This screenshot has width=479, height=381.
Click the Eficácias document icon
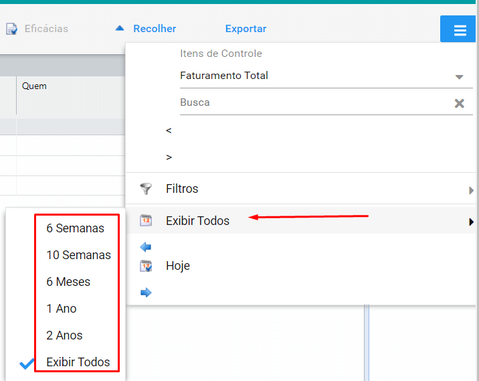click(x=11, y=29)
